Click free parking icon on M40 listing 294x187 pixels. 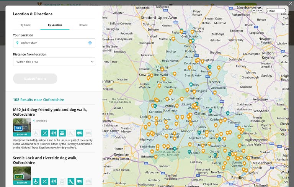[62, 133]
